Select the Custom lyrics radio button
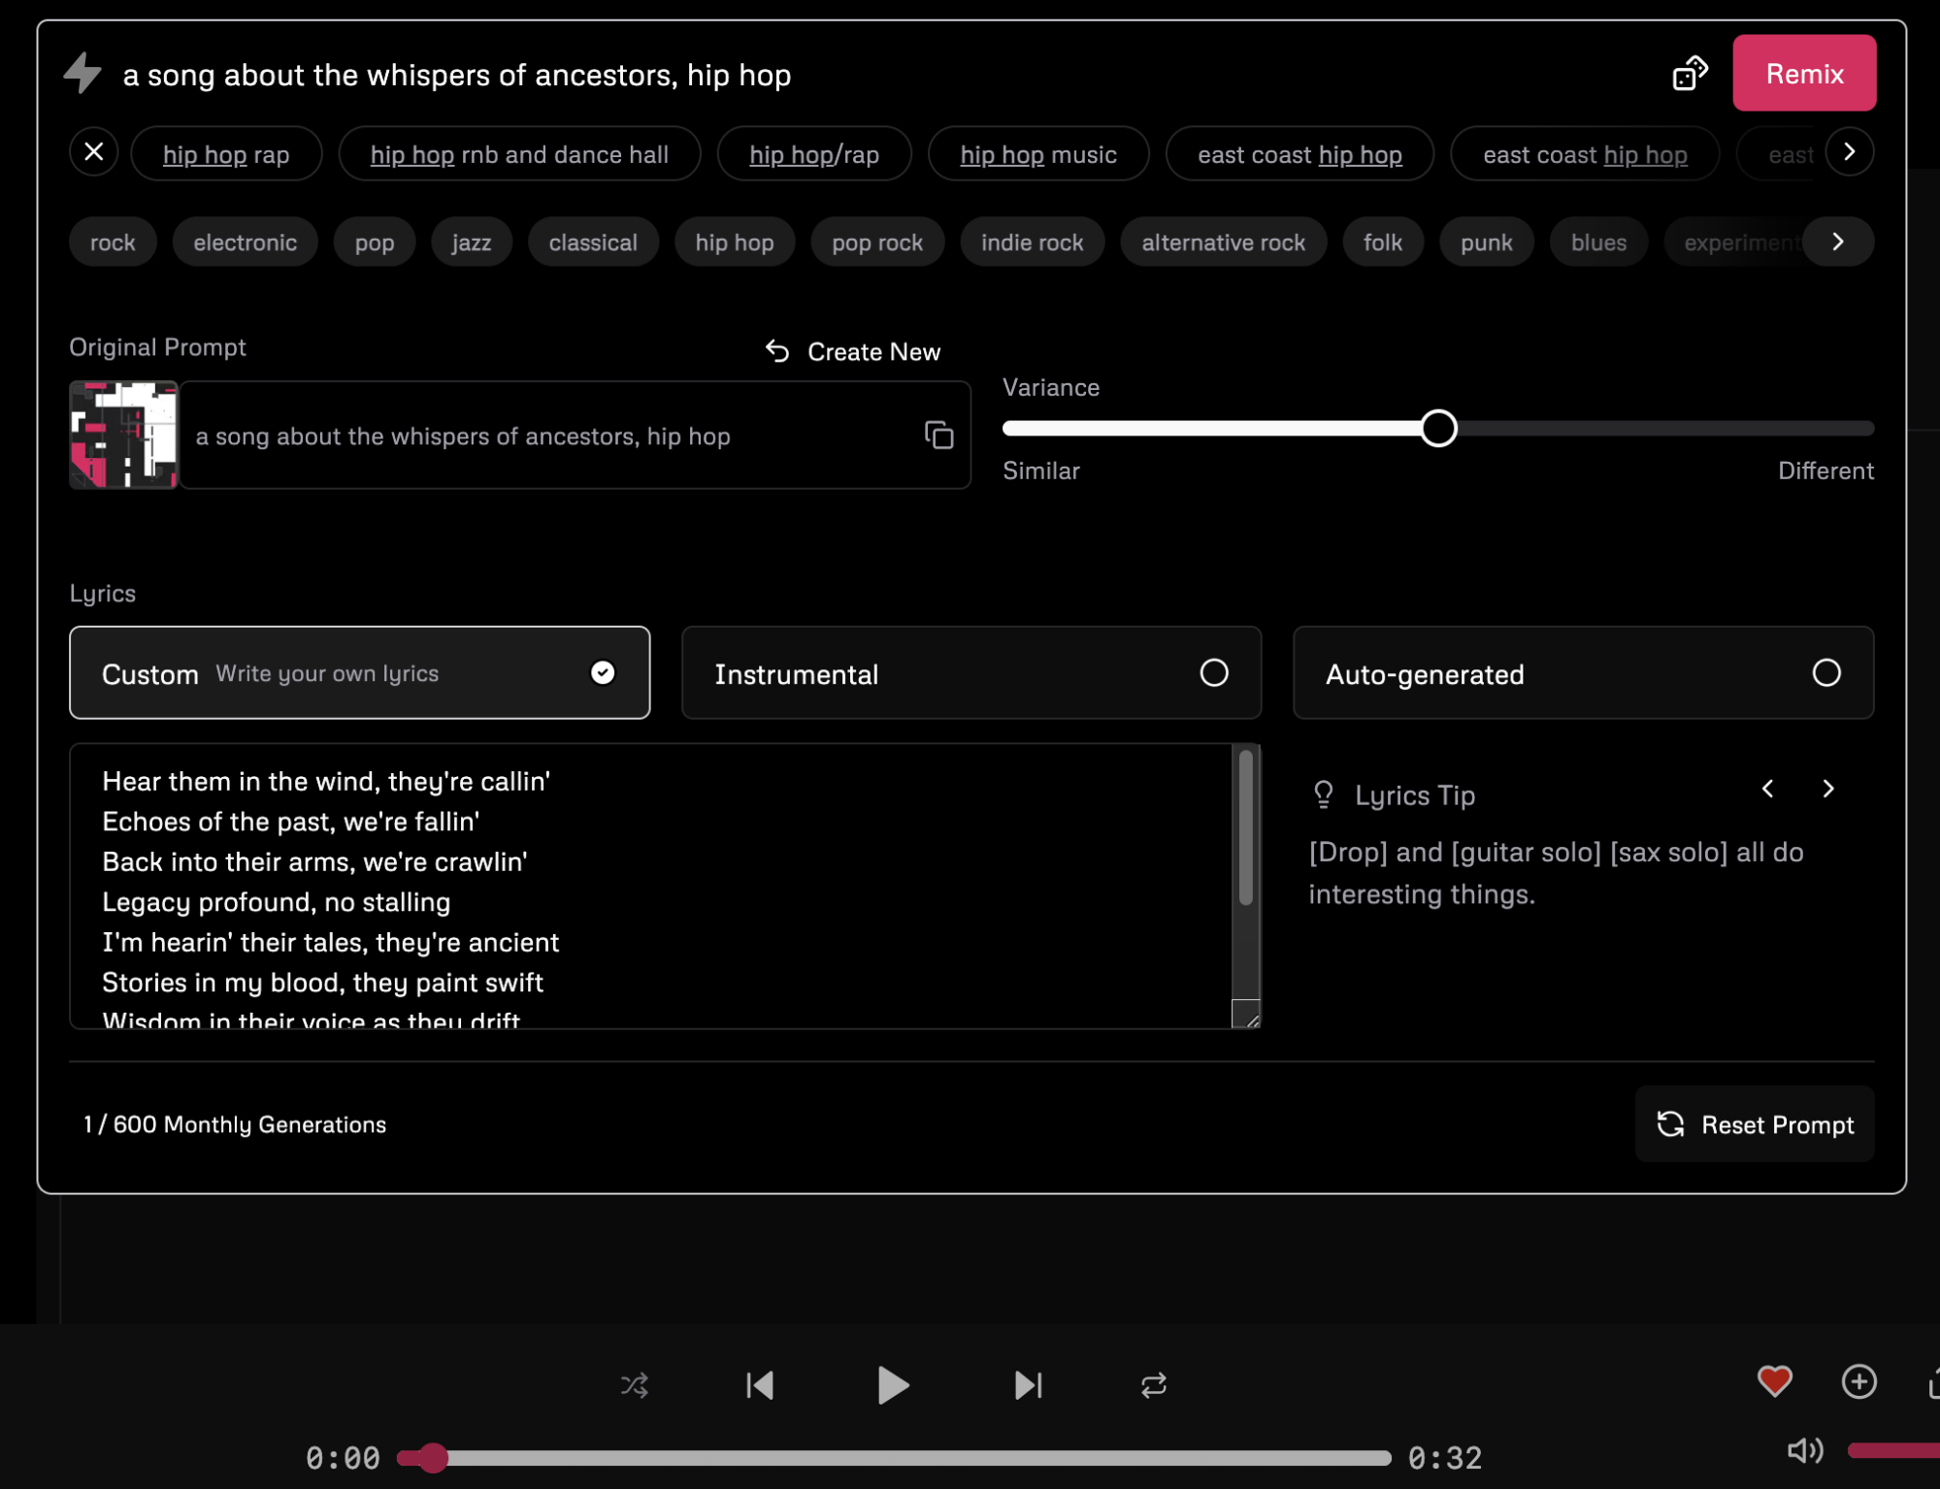Image resolution: width=1940 pixels, height=1489 pixels. click(603, 672)
